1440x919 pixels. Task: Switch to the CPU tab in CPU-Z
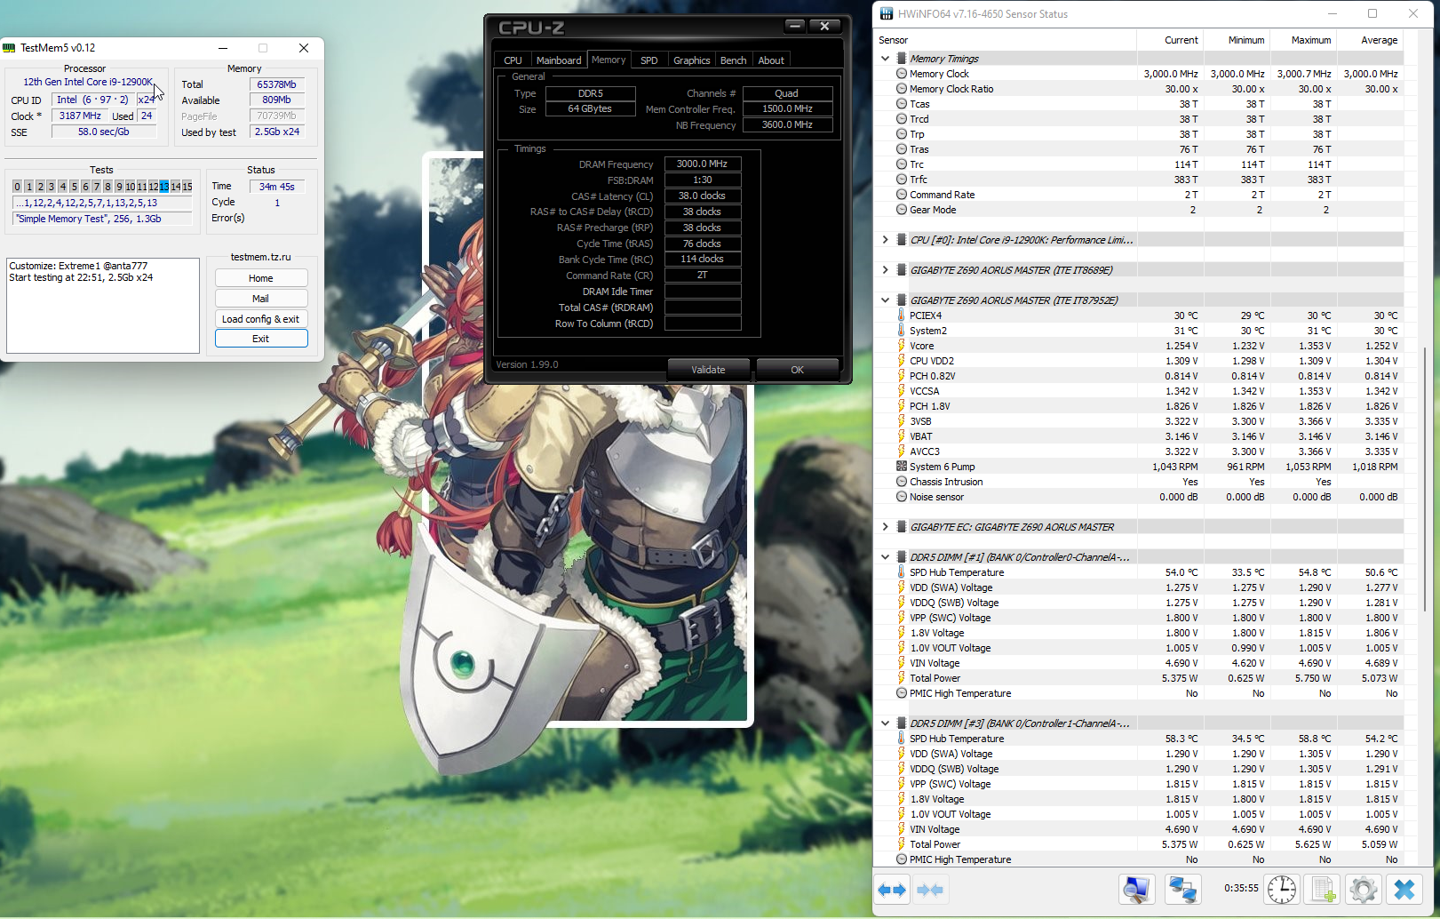pyautogui.click(x=513, y=60)
